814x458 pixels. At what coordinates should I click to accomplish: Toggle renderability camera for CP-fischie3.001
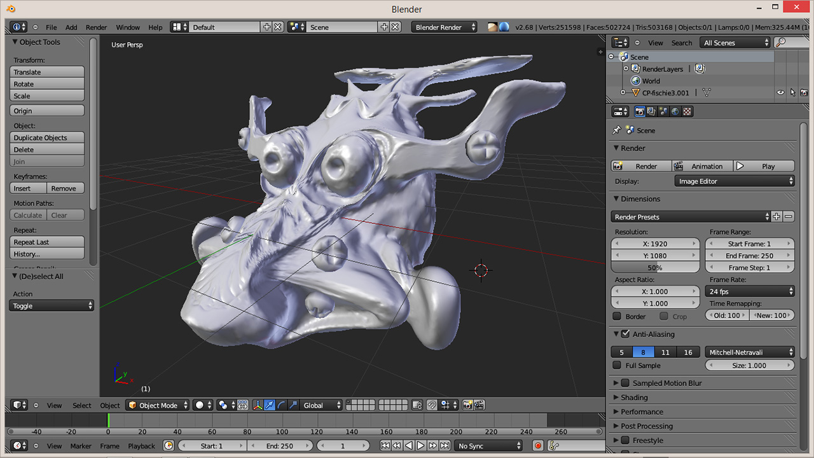pos(804,93)
